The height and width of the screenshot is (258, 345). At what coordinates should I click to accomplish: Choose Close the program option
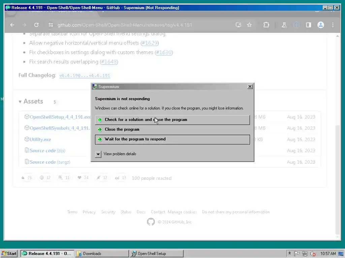point(172,129)
